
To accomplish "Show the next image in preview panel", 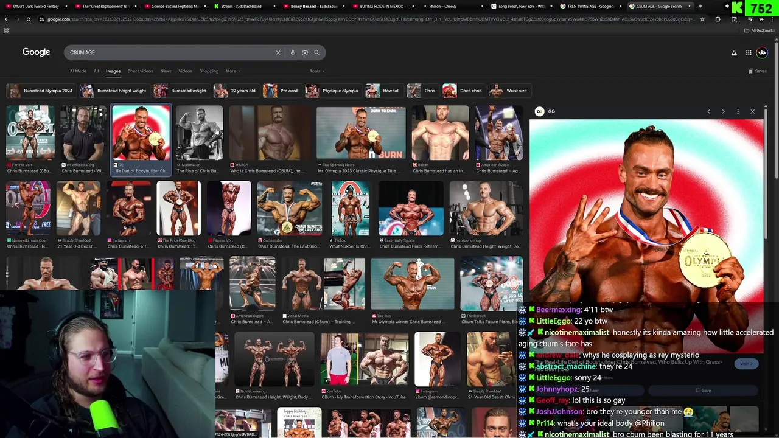I will [723, 111].
